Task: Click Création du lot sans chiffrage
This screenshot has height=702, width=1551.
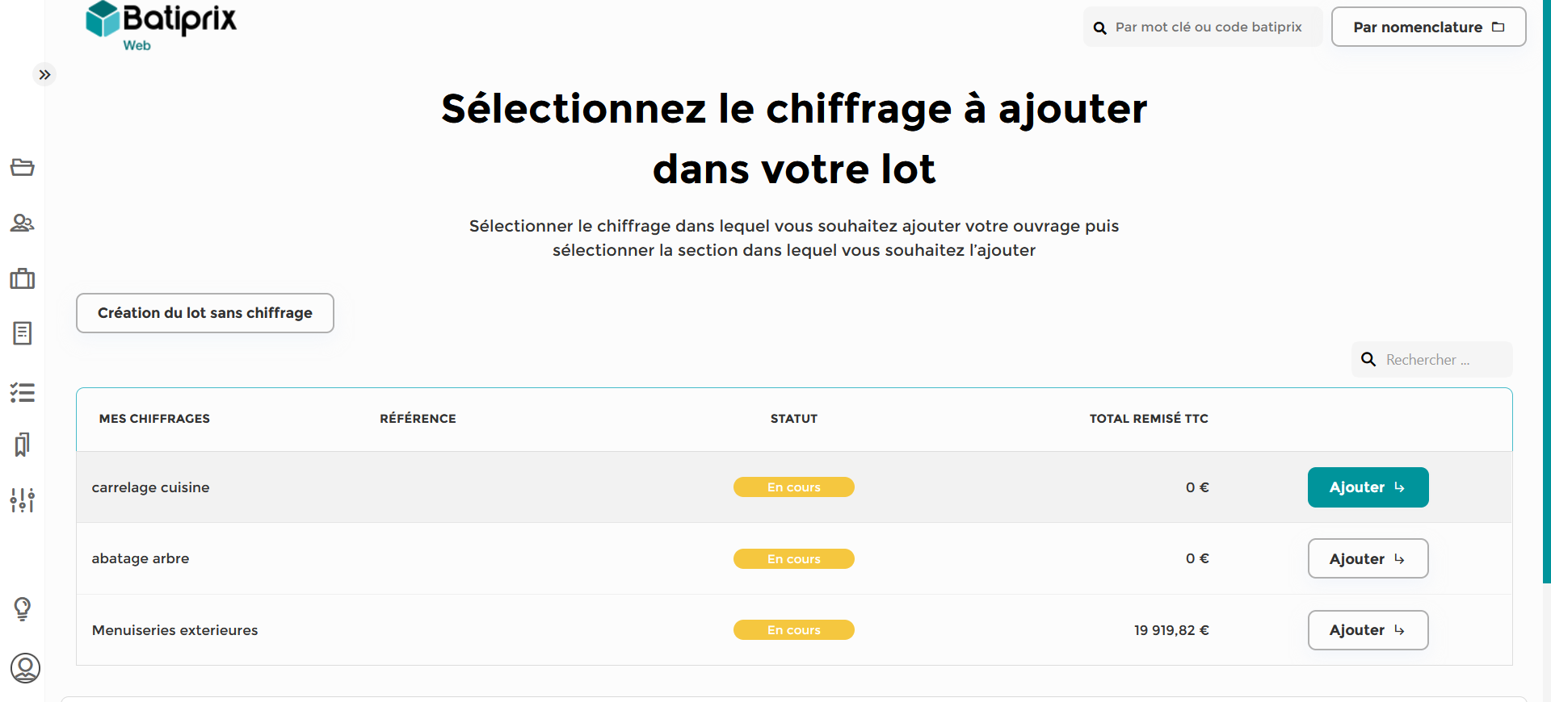Action: (205, 313)
